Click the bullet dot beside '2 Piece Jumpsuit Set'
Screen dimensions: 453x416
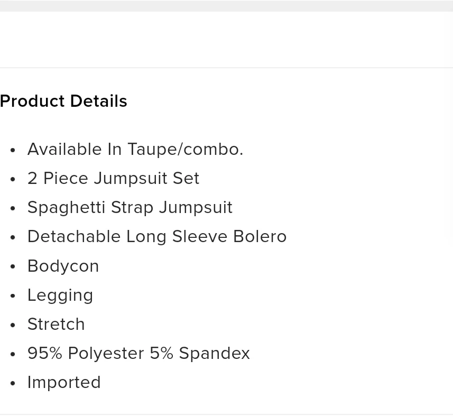point(13,179)
